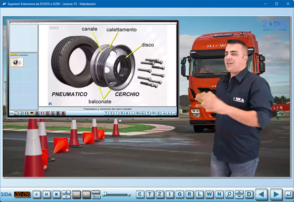Screen dimensions: 294x202
Task: Click the minus button to decrease
Action: (66, 197)
